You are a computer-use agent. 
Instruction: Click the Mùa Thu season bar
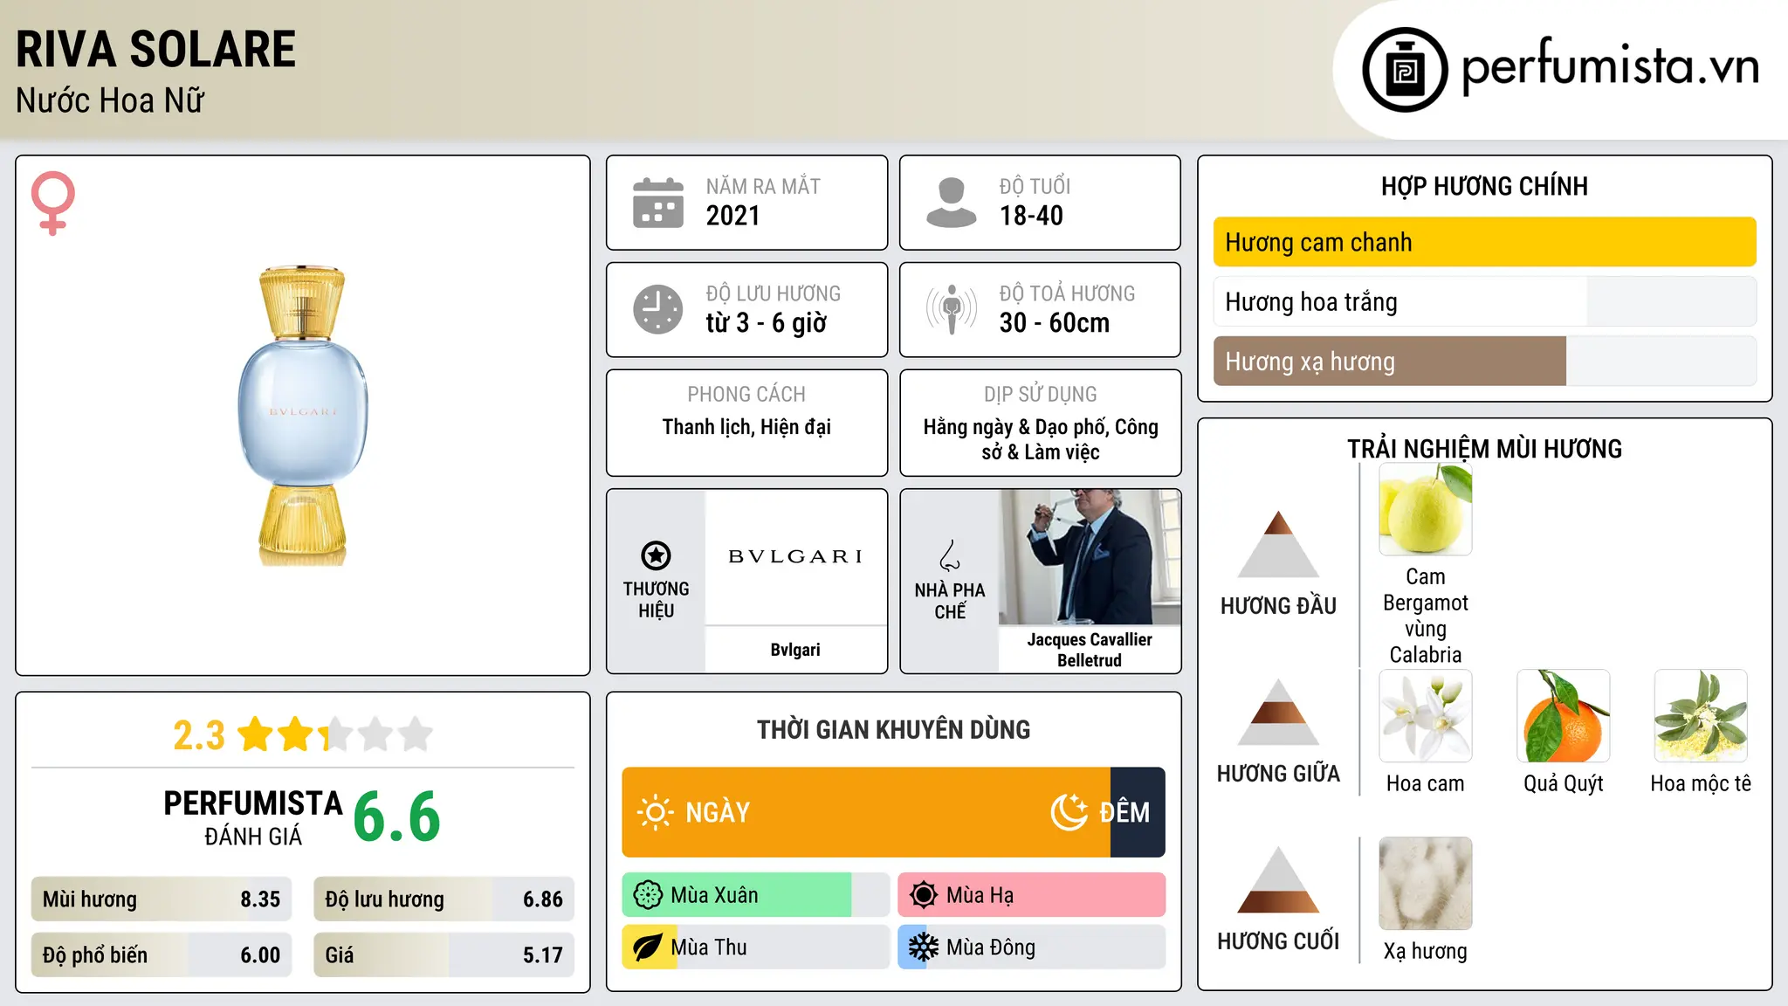point(756,947)
